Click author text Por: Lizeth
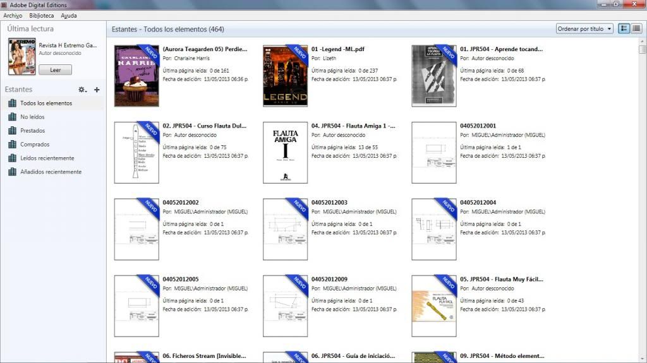Image resolution: width=647 pixels, height=363 pixels. tap(324, 59)
